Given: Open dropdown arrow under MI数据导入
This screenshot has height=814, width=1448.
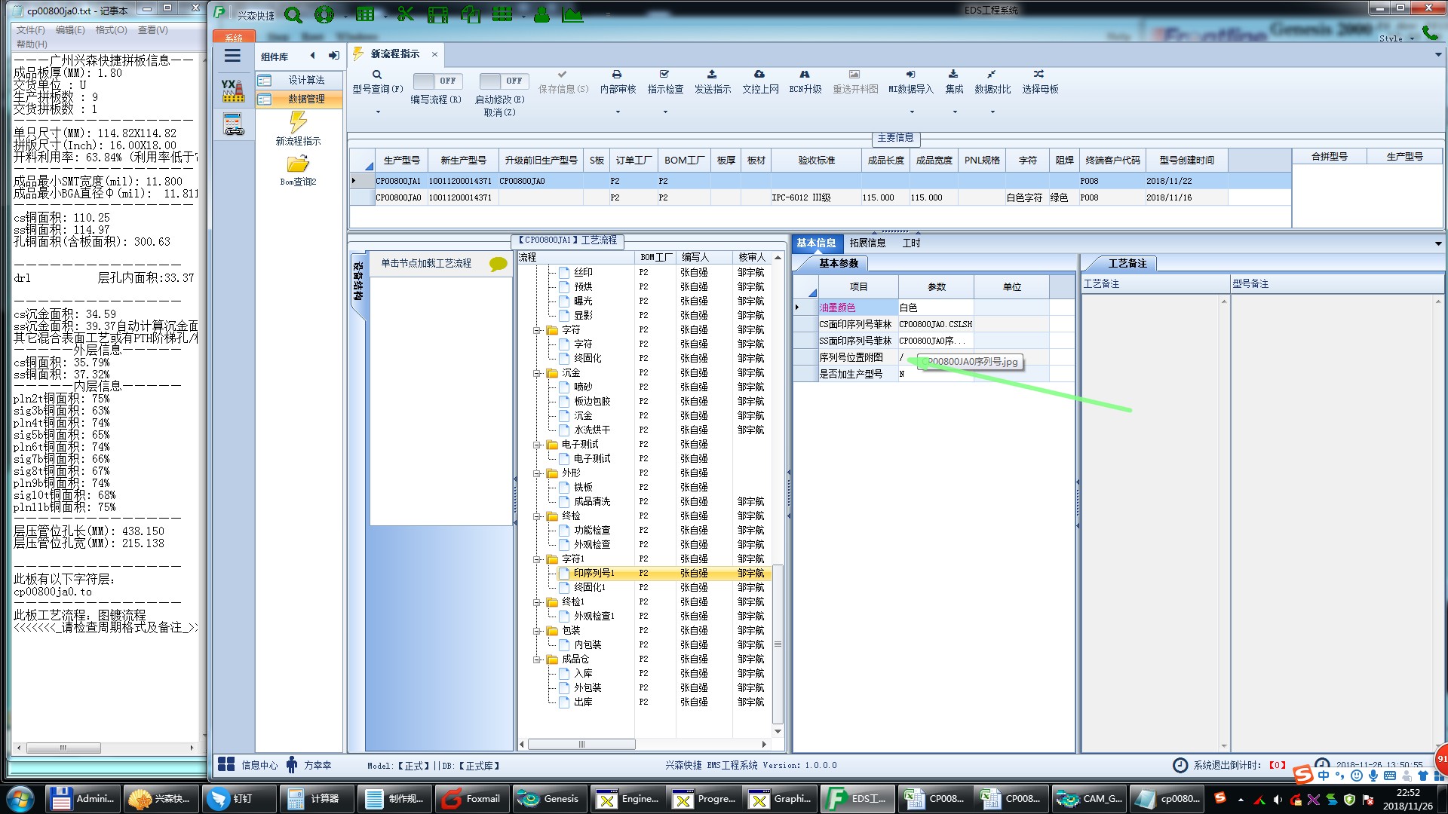Looking at the screenshot, I should tap(912, 112).
